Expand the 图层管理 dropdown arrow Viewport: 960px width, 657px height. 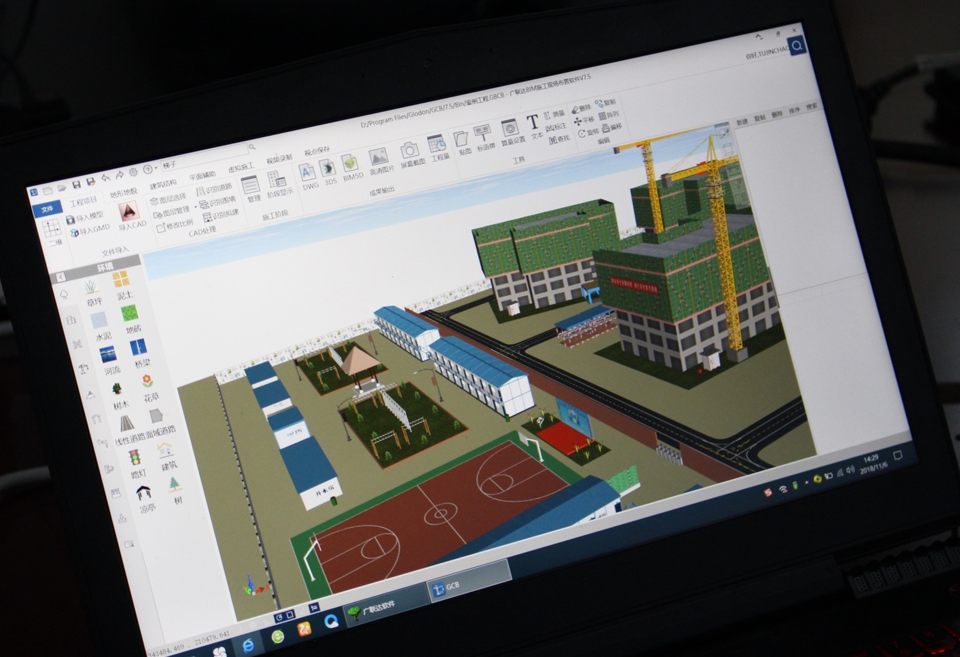[x=196, y=208]
